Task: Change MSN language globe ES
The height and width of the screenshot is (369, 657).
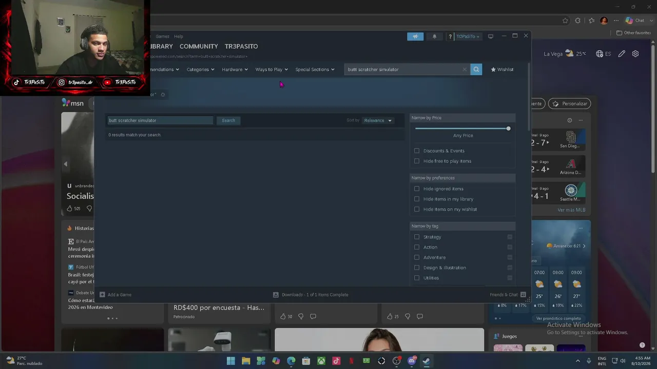Action: pyautogui.click(x=603, y=54)
